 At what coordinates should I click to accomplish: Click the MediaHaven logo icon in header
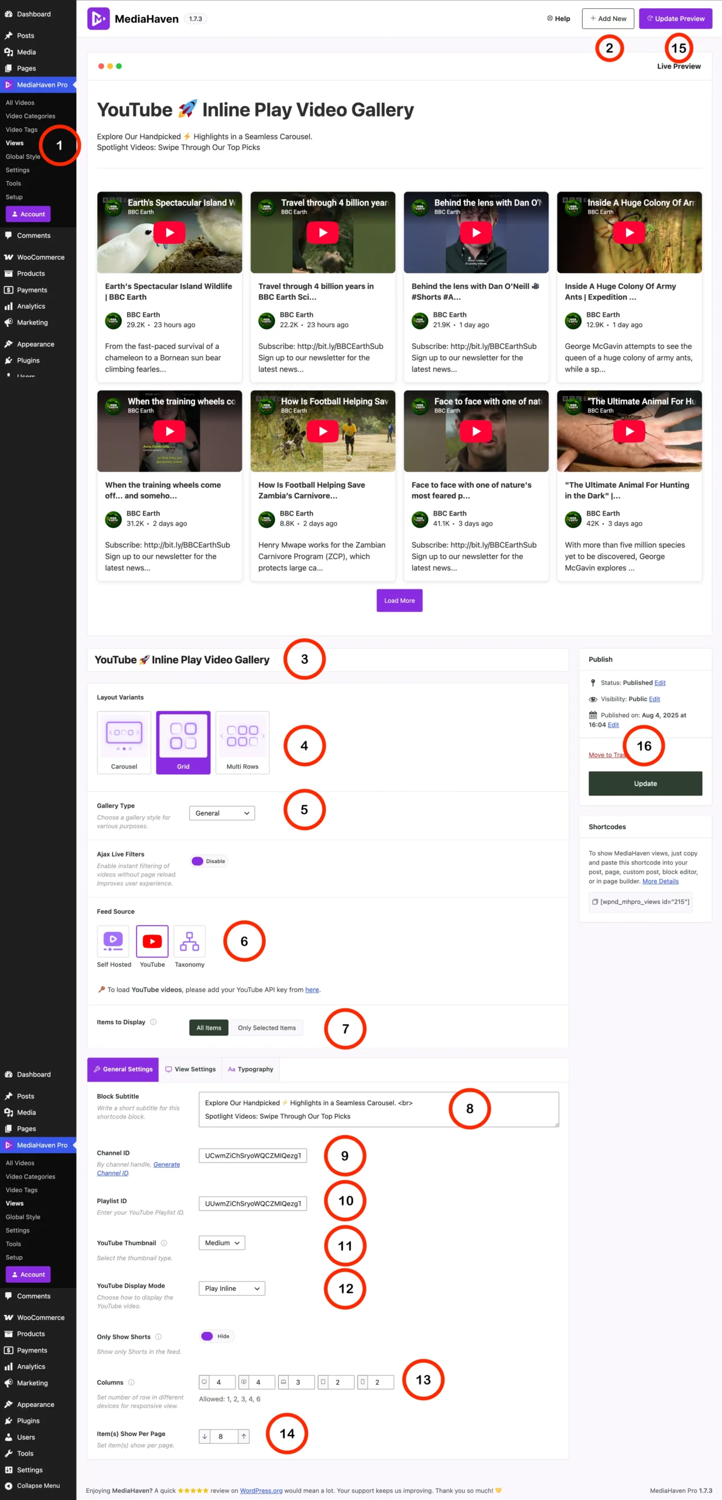tap(98, 19)
